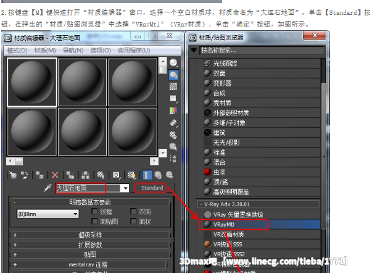
Task: Select the top-middle sample slot sphere
Action: point(82,82)
